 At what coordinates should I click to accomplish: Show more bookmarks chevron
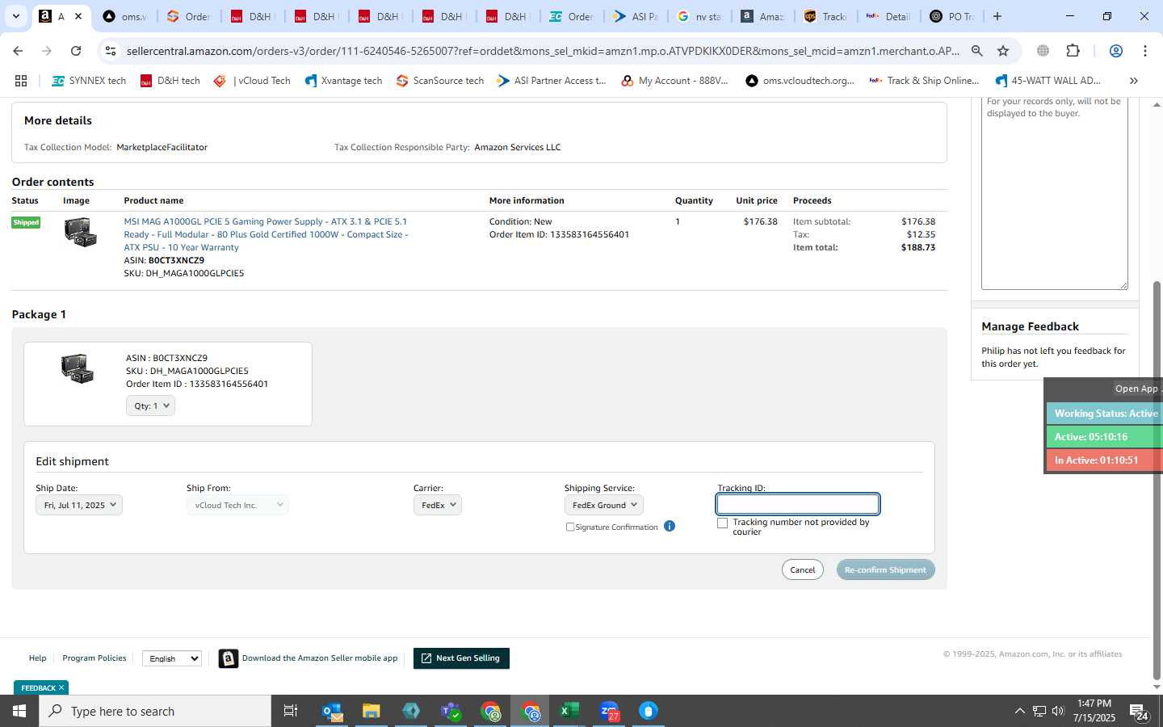[1133, 81]
